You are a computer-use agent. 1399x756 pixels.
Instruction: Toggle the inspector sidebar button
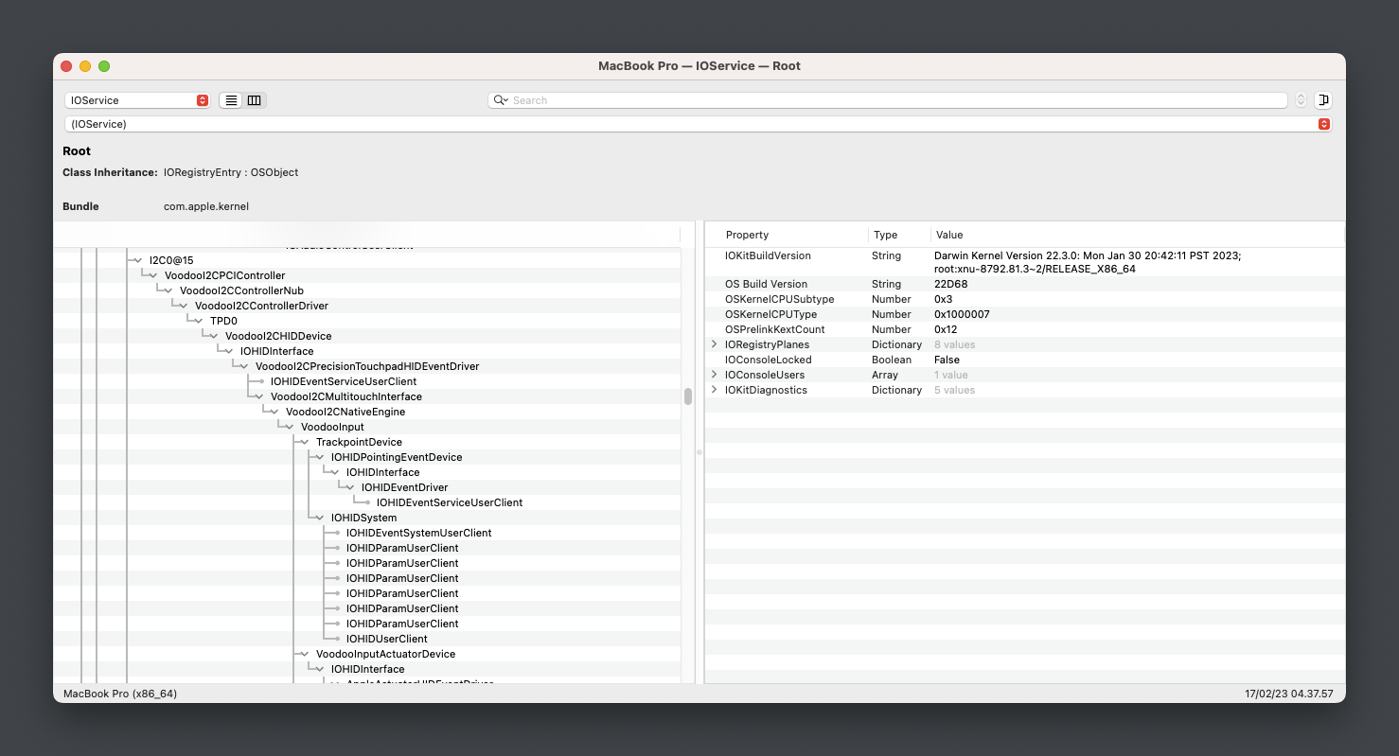click(1323, 100)
